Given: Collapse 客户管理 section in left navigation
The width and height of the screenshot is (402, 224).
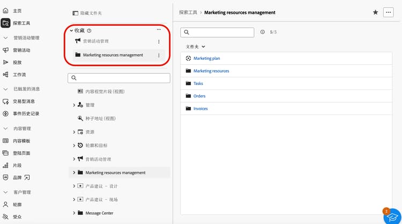Looking at the screenshot, I should tap(6, 192).
